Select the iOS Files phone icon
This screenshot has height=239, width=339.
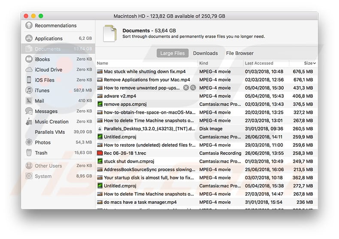[29, 80]
